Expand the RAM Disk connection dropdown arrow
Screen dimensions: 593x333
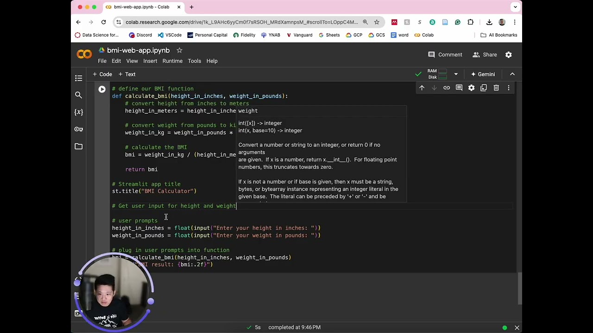click(x=456, y=74)
